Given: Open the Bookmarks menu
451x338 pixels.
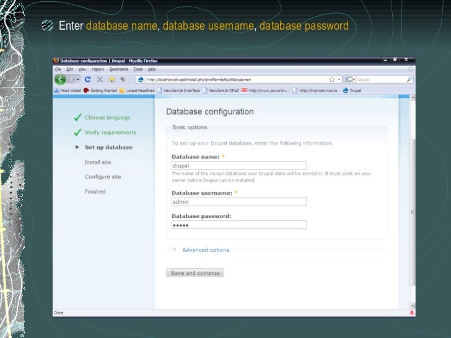Looking at the screenshot, I should coord(118,69).
